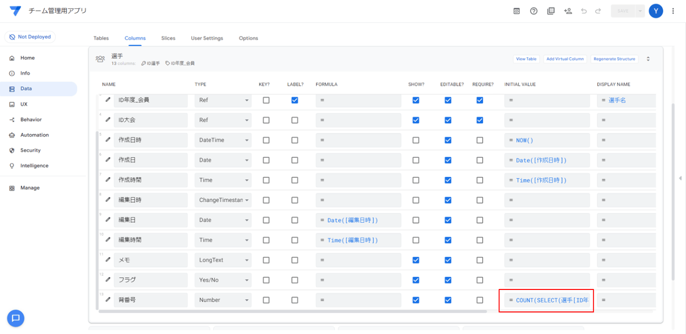Uncheck LABEL? for ID年度_会員
686x334 pixels.
pyautogui.click(x=294, y=100)
